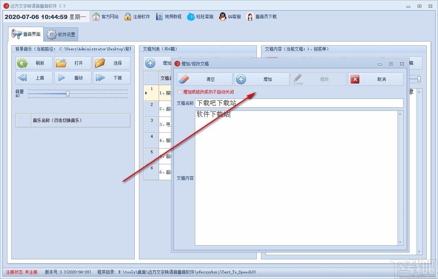Click 取消 red X button

(376, 79)
